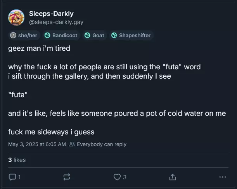Viewport: 237px width, 189px height.
Task: View the "3 likes" list
Action: [x=17, y=160]
